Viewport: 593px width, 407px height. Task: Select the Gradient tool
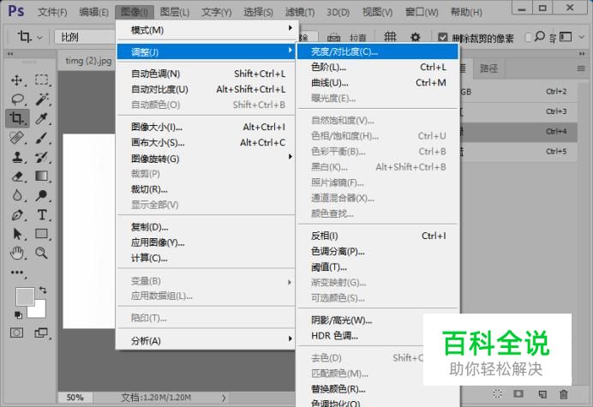point(42,177)
